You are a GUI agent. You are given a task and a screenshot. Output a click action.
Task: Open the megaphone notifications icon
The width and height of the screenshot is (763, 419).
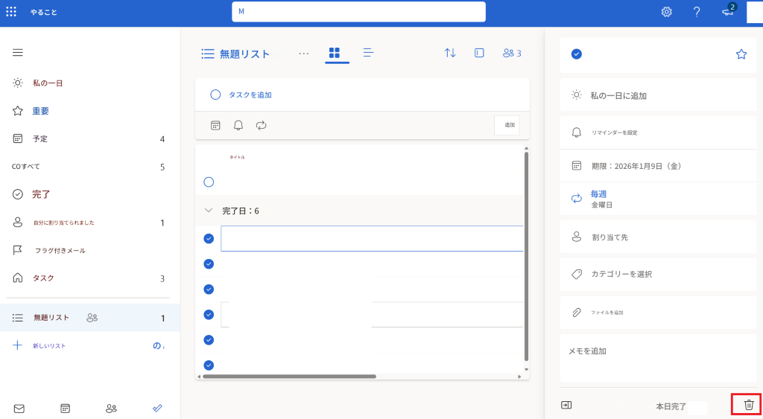(729, 11)
